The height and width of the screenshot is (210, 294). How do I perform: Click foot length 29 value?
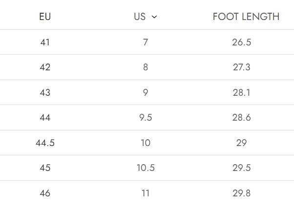[x=242, y=143]
